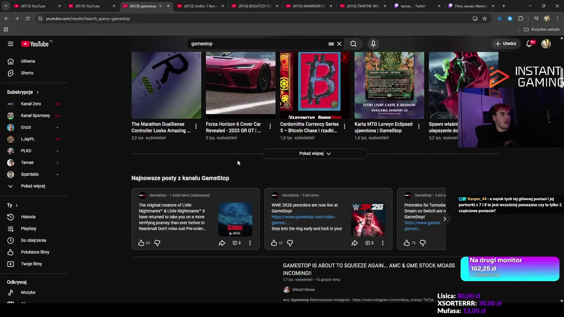Open comments on the Reanimal post
The height and width of the screenshot is (317, 564).
(x=237, y=243)
